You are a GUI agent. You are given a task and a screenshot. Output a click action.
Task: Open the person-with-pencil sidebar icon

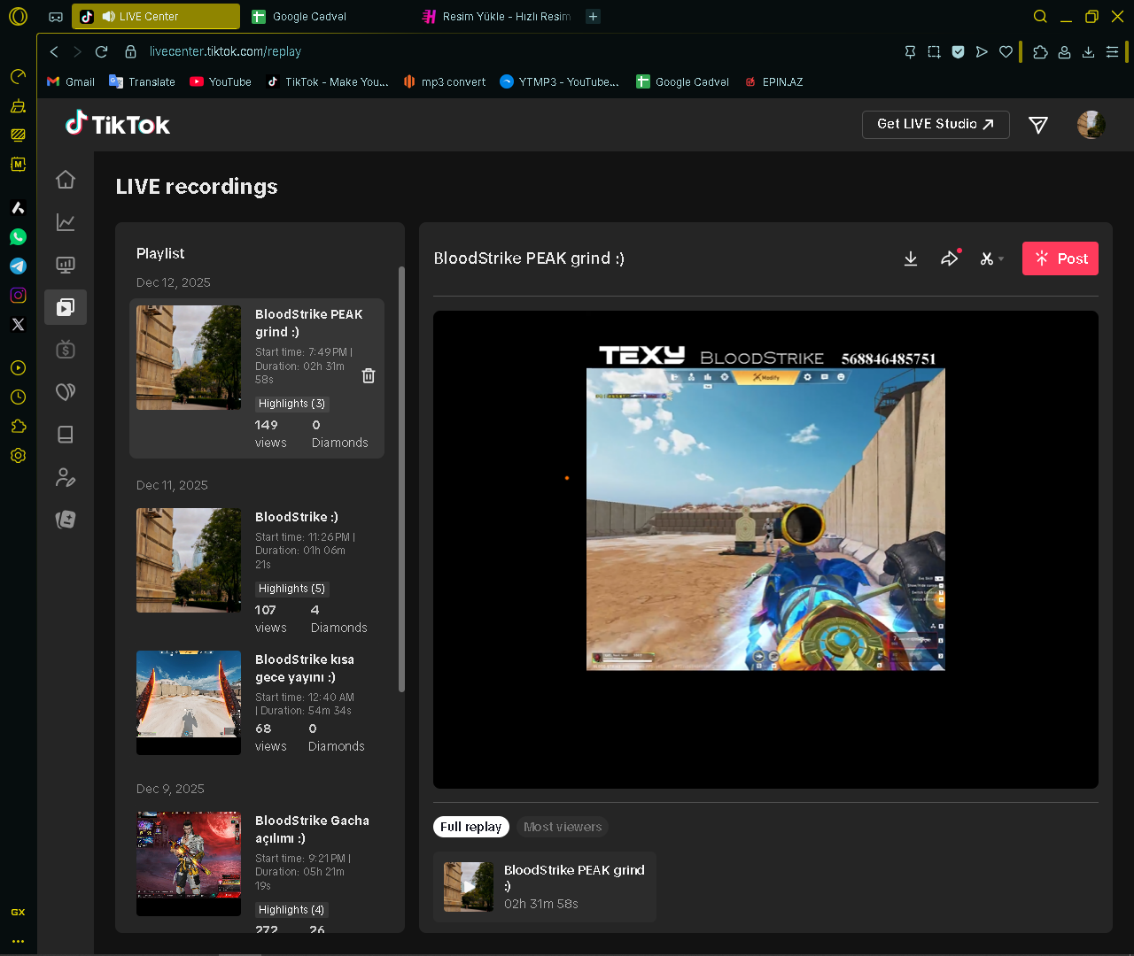click(x=66, y=477)
